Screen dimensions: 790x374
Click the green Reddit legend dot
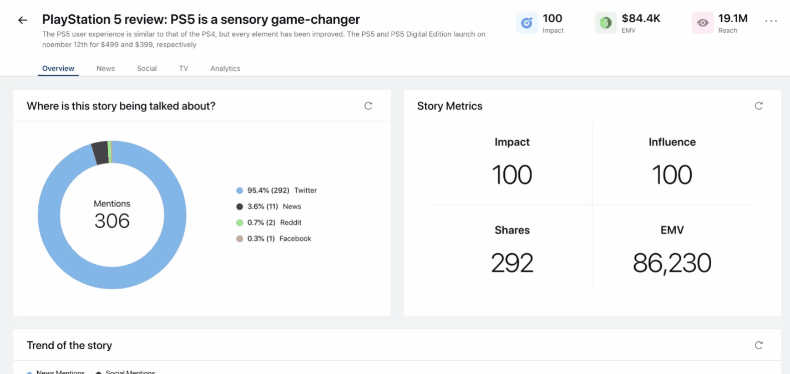click(x=240, y=223)
